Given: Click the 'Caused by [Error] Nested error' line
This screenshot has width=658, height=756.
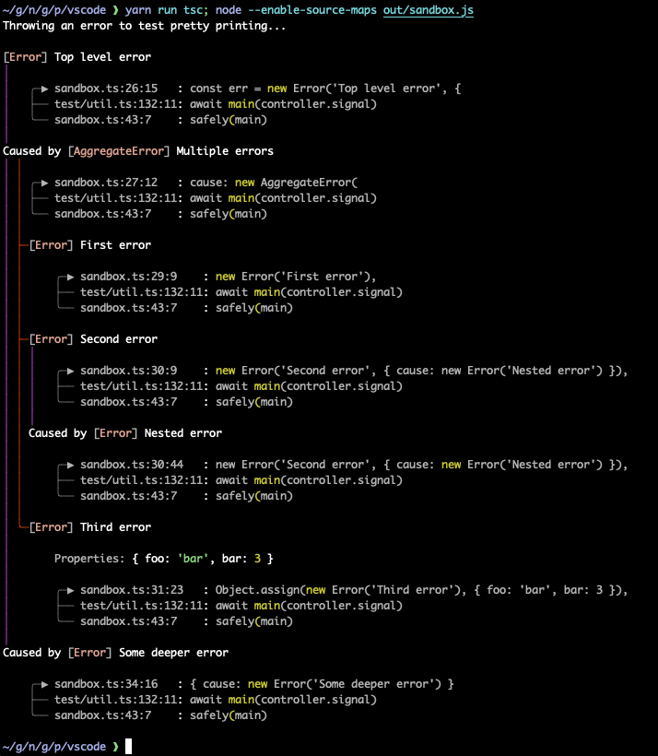Looking at the screenshot, I should (x=125, y=433).
